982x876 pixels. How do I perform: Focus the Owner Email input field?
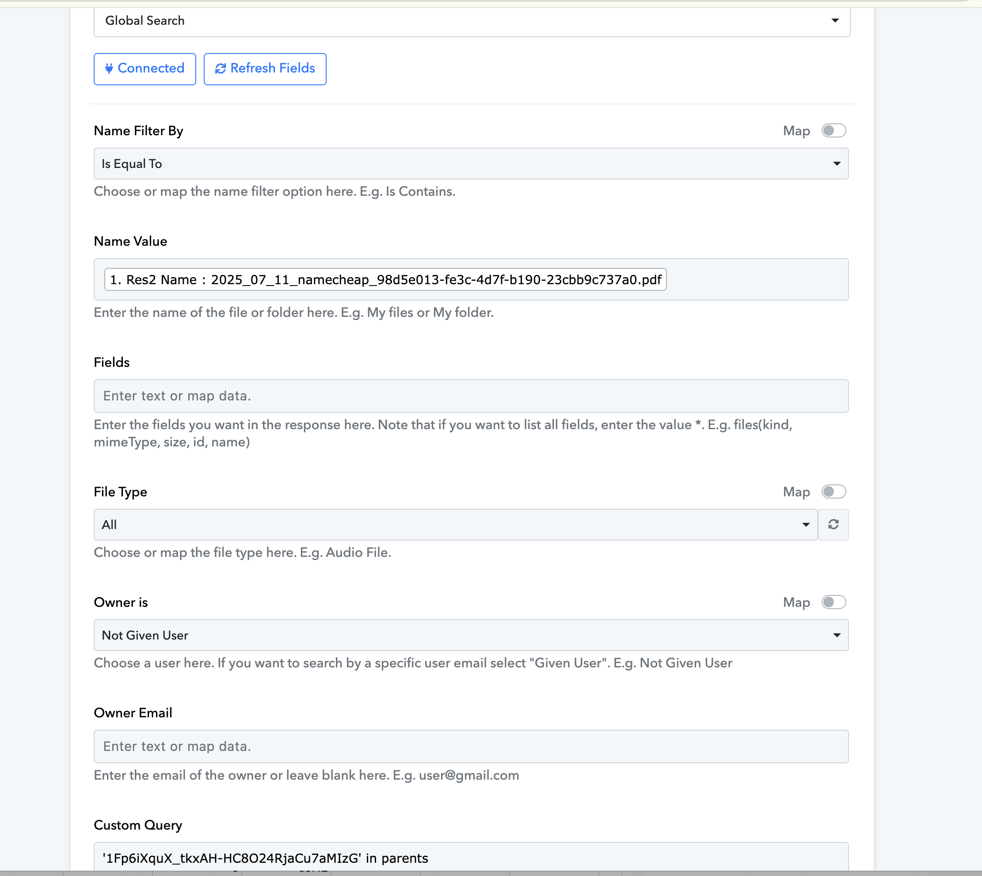pos(471,747)
